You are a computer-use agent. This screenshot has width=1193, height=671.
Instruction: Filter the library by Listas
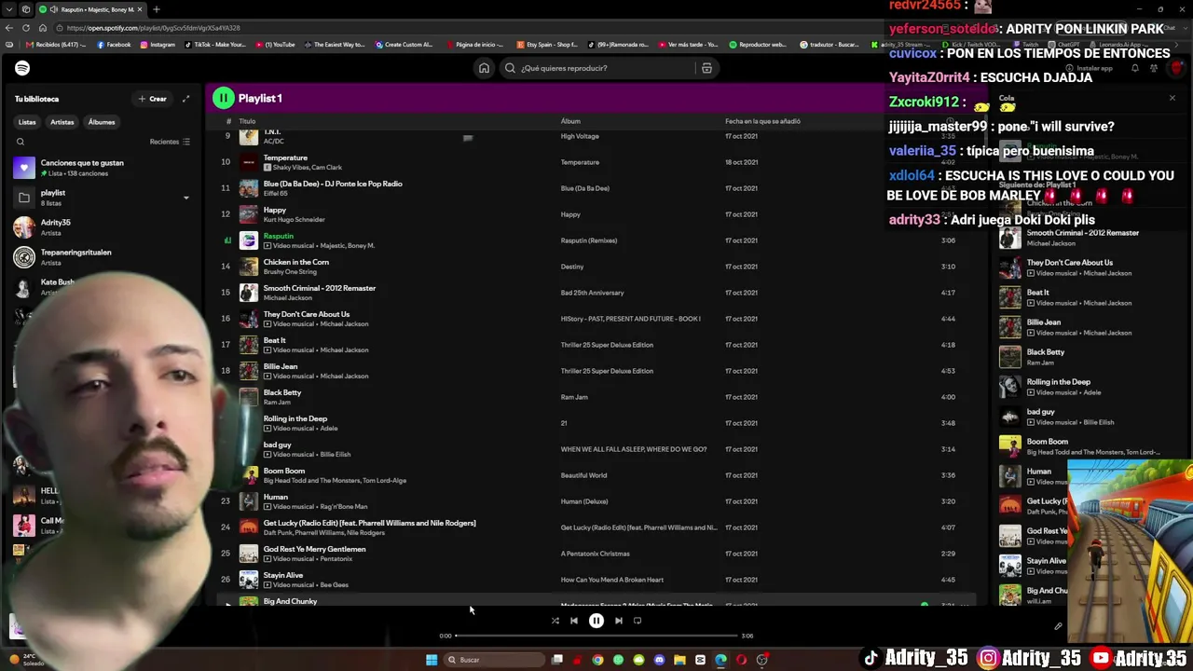coord(27,122)
